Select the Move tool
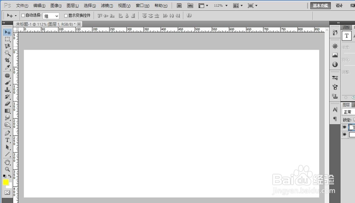The width and height of the screenshot is (355, 203). pos(7,32)
